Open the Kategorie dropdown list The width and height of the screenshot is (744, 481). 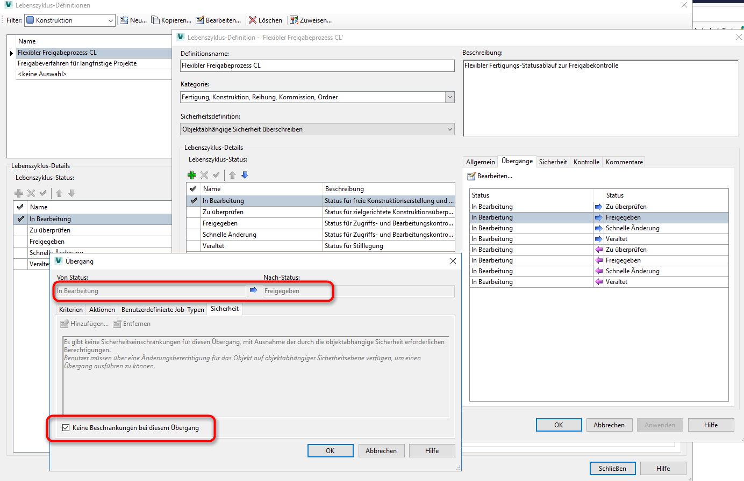[450, 97]
